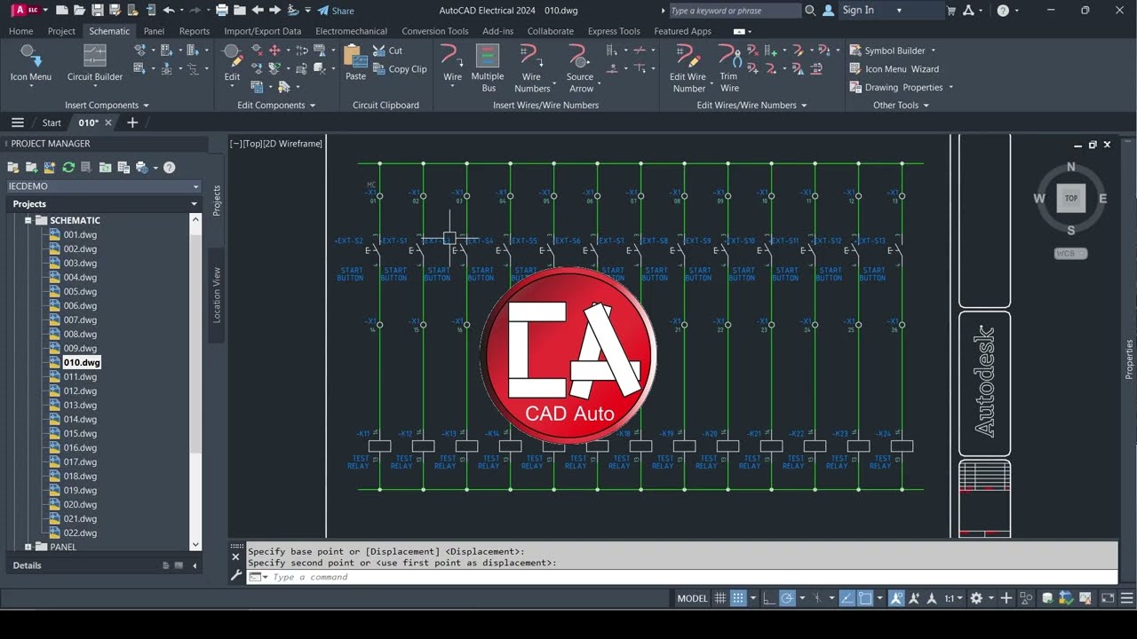Paste from the circuit clipboard
The width and height of the screenshot is (1137, 639).
pyautogui.click(x=355, y=64)
